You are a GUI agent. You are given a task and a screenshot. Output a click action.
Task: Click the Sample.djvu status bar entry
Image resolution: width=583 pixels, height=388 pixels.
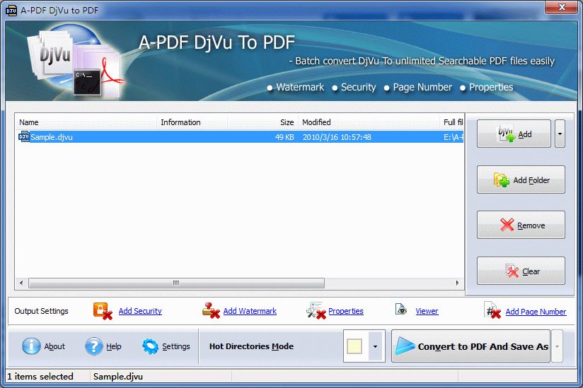click(x=118, y=377)
